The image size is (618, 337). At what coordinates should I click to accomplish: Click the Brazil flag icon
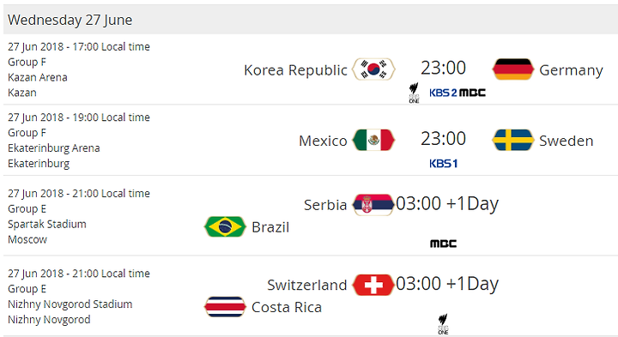point(225,226)
